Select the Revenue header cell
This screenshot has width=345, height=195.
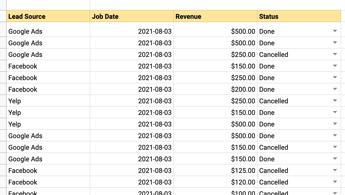click(215, 16)
